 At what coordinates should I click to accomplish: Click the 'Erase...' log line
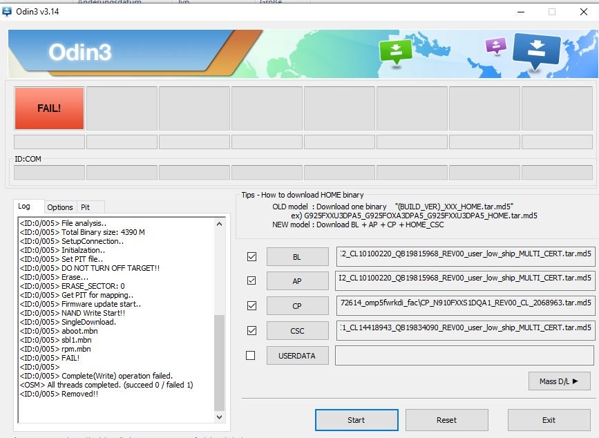coord(54,277)
